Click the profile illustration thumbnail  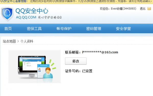[34, 67]
